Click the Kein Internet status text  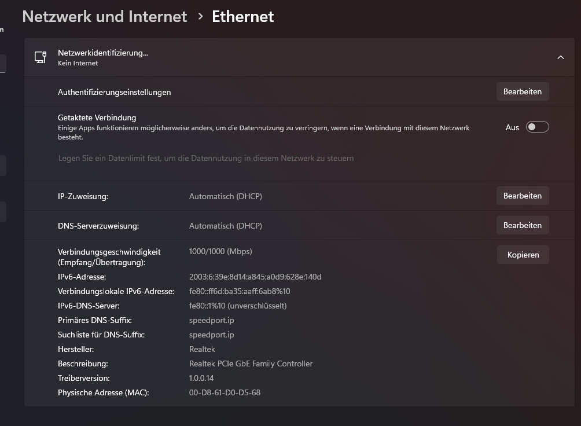click(x=78, y=64)
